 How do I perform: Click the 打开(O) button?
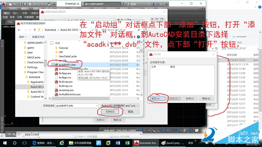pos(110,112)
